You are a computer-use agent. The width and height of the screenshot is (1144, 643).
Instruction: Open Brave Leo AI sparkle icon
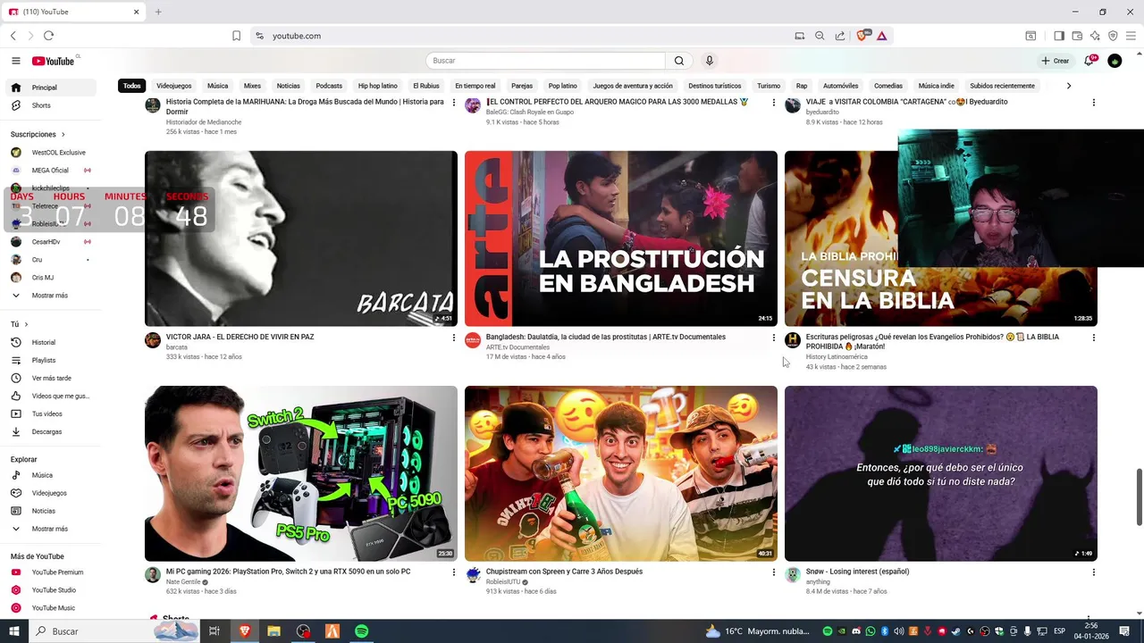pos(1095,36)
